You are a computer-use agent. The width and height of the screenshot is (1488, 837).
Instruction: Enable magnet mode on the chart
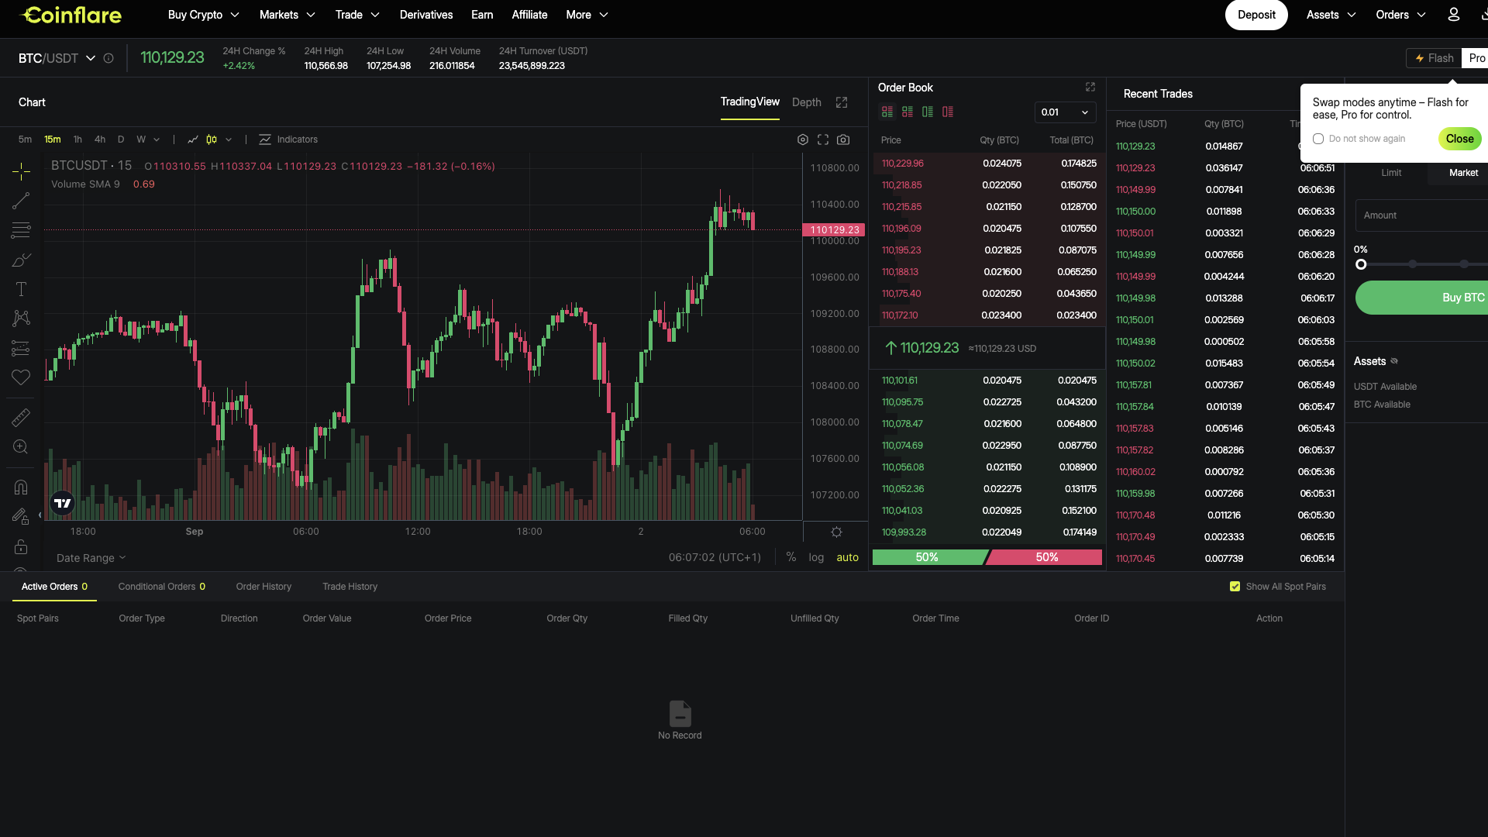21,486
